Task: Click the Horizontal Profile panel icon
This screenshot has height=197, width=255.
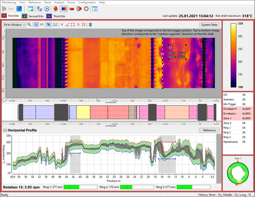Action: [5, 130]
